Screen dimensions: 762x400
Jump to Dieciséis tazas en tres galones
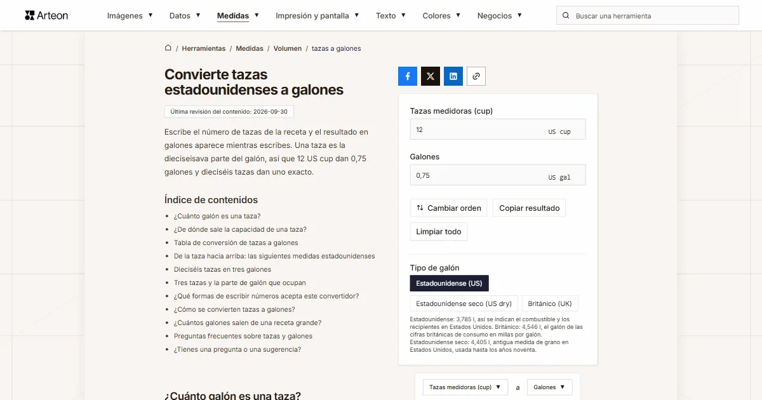pyautogui.click(x=222, y=269)
